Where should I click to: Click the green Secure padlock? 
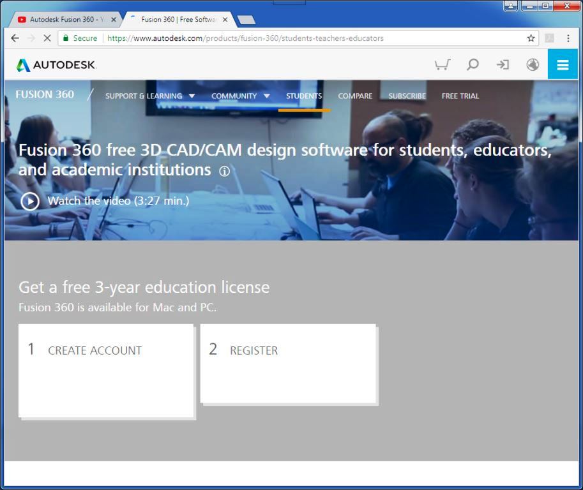(x=66, y=38)
